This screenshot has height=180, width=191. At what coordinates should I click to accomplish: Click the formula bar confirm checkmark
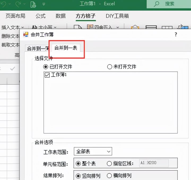(x=12, y=69)
